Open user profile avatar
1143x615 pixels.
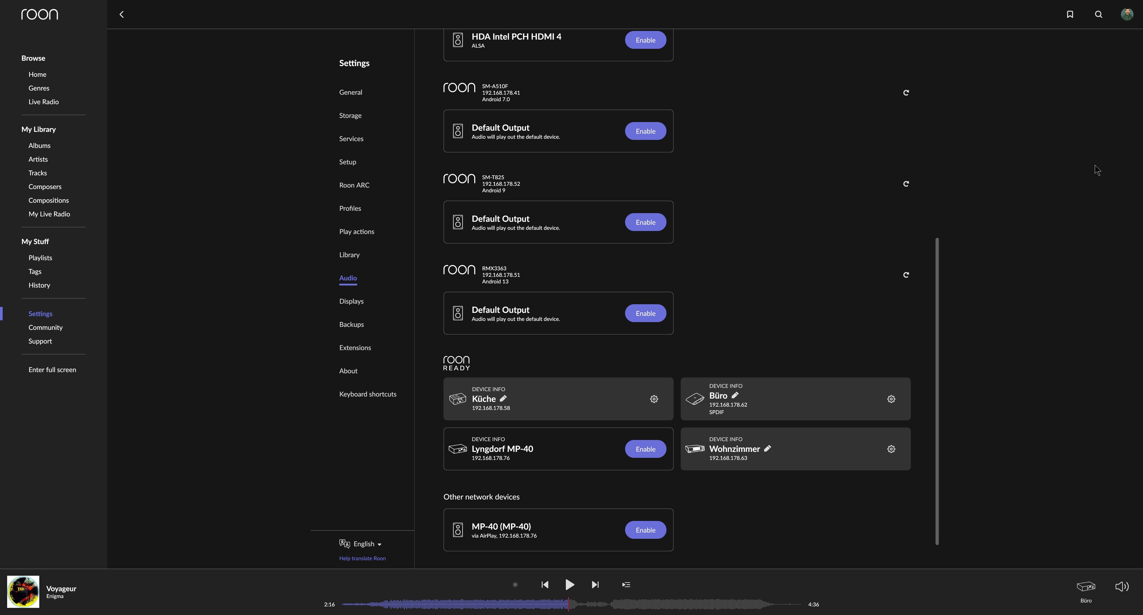coord(1127,15)
